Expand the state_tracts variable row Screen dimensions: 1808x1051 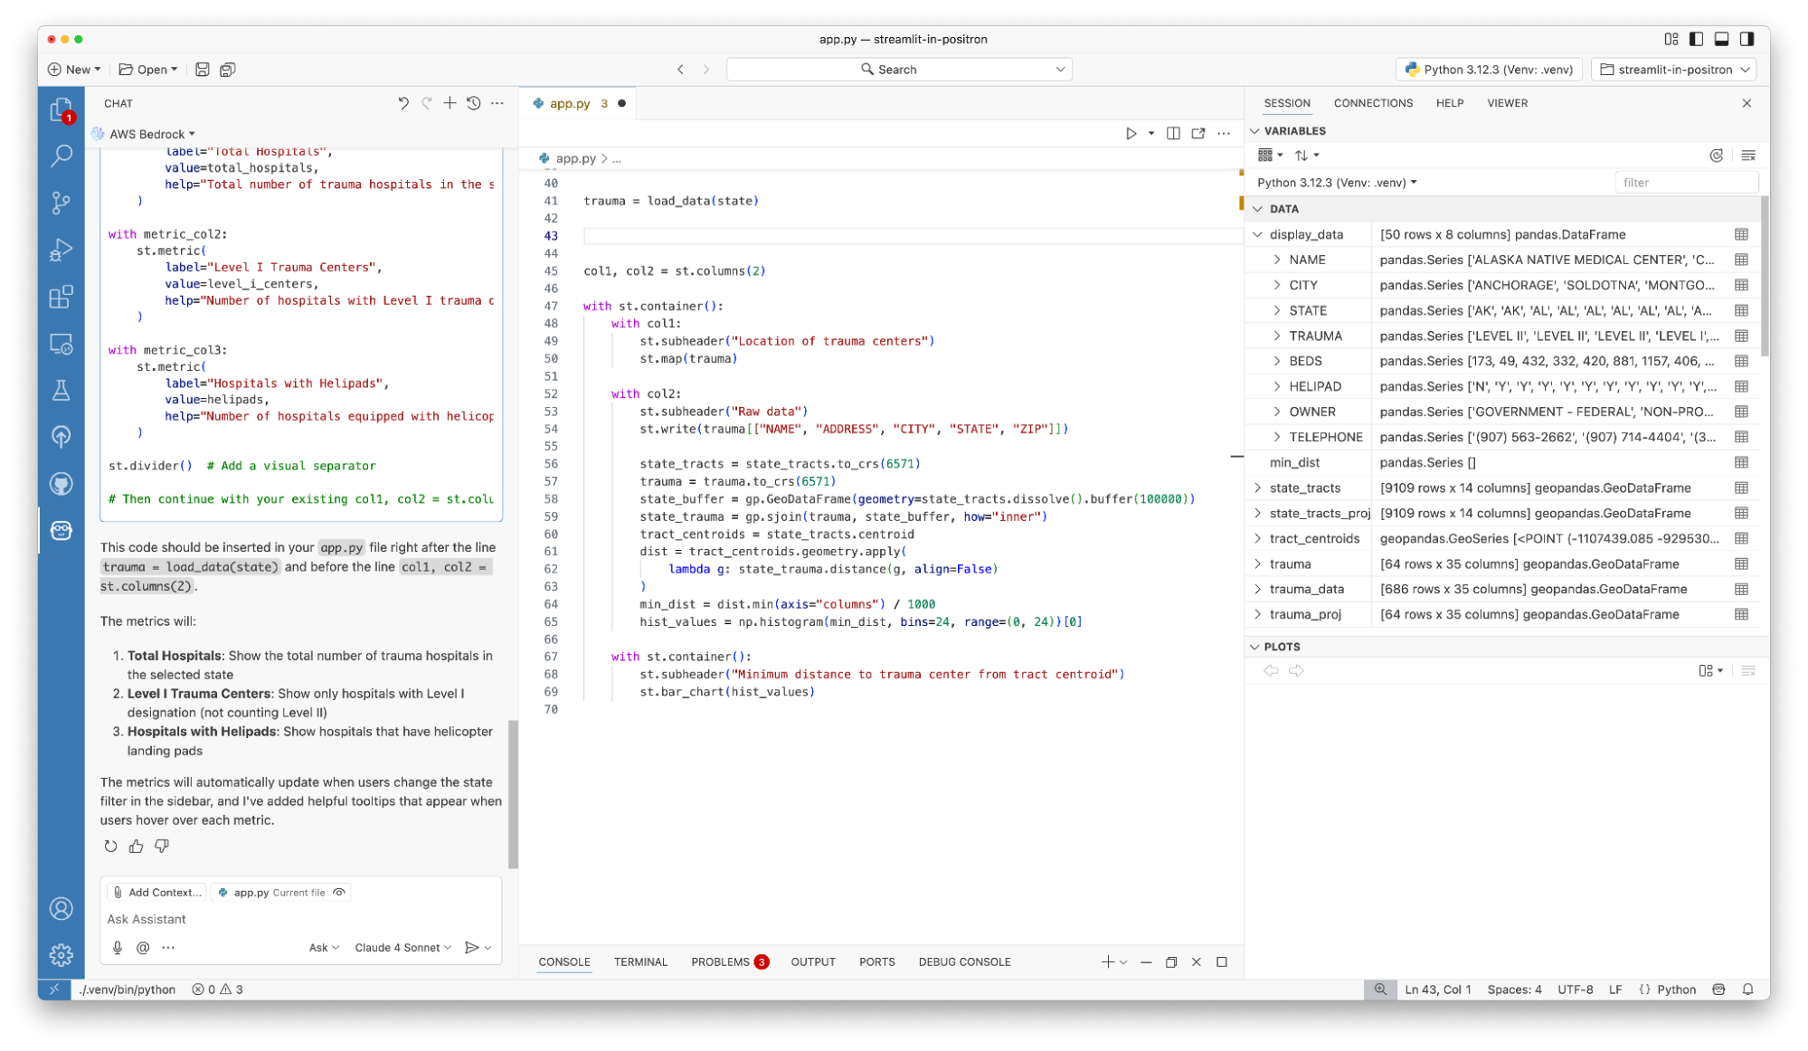pyautogui.click(x=1257, y=488)
